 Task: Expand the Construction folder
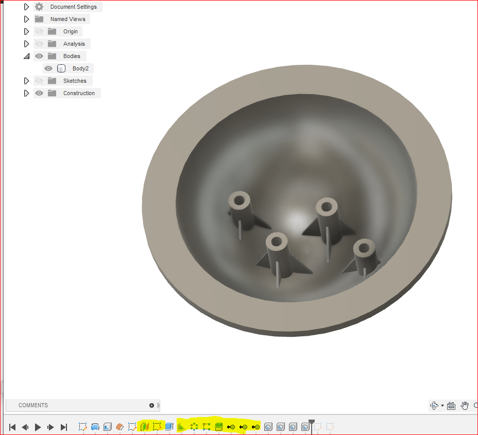(x=26, y=93)
